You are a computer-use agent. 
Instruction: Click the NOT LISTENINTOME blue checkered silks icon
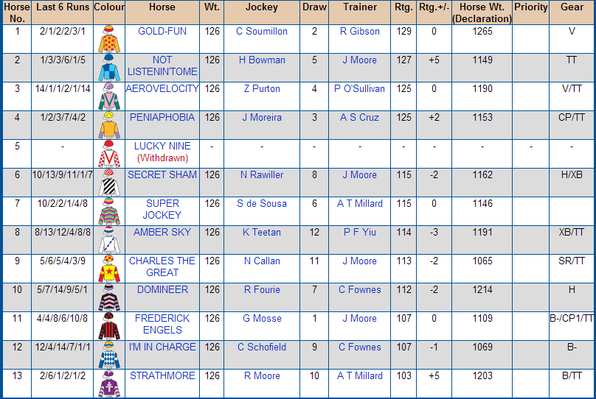pos(109,68)
